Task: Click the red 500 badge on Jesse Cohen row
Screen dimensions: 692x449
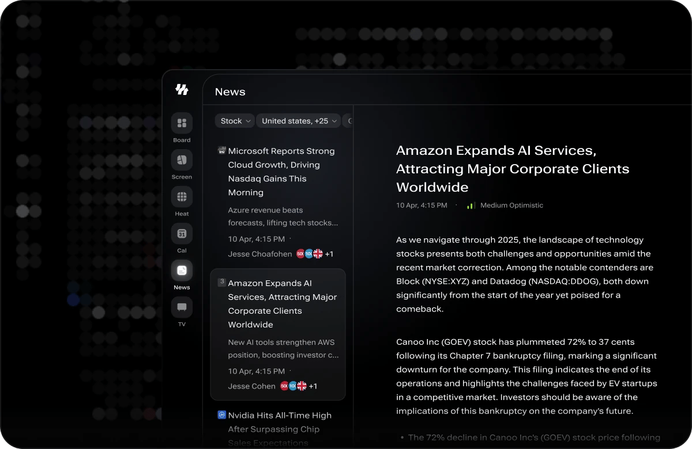Action: coord(284,386)
